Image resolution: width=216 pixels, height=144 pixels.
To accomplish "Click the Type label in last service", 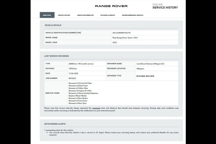I will click(x=48, y=64).
